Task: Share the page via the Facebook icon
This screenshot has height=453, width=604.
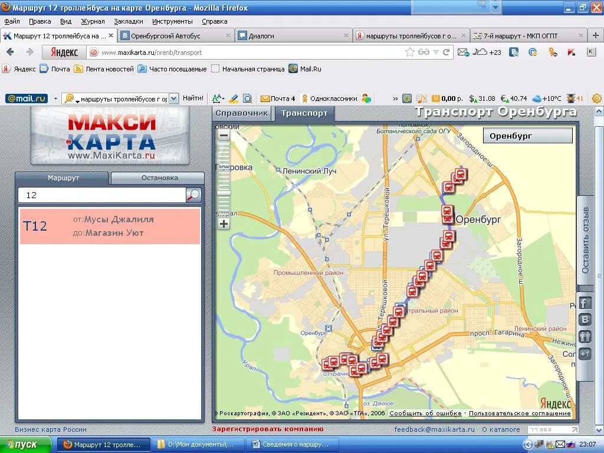Action: click(585, 304)
